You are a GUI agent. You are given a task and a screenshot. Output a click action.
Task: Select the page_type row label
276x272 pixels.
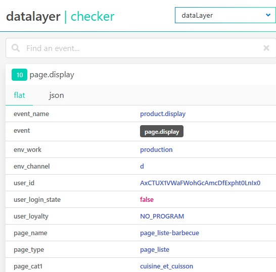29,250
